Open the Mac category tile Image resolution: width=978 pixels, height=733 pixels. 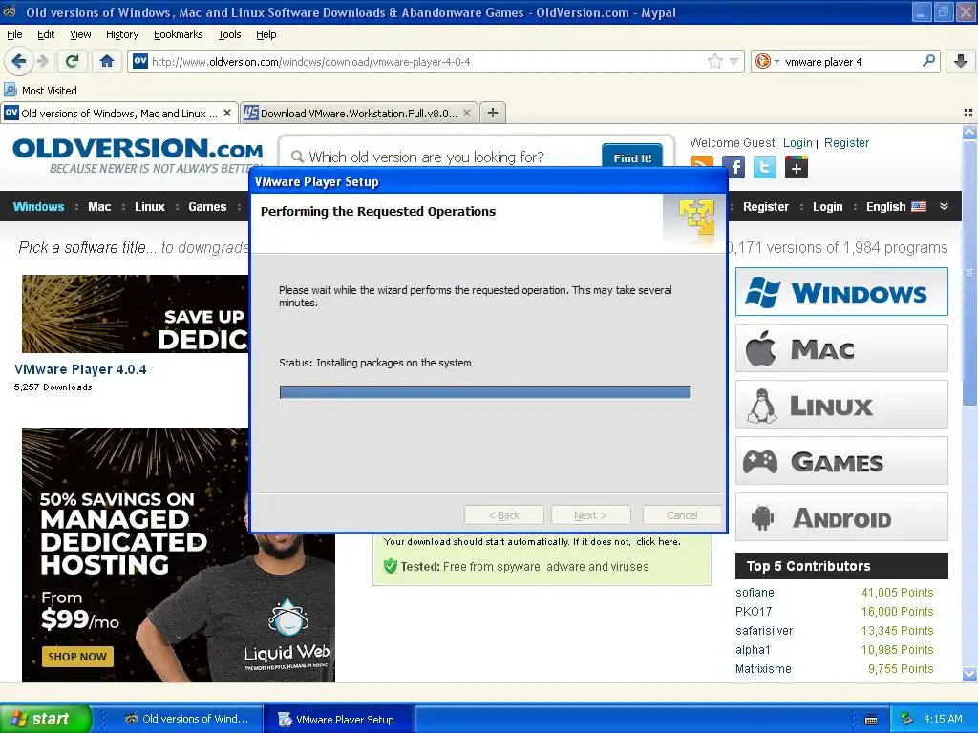[841, 348]
